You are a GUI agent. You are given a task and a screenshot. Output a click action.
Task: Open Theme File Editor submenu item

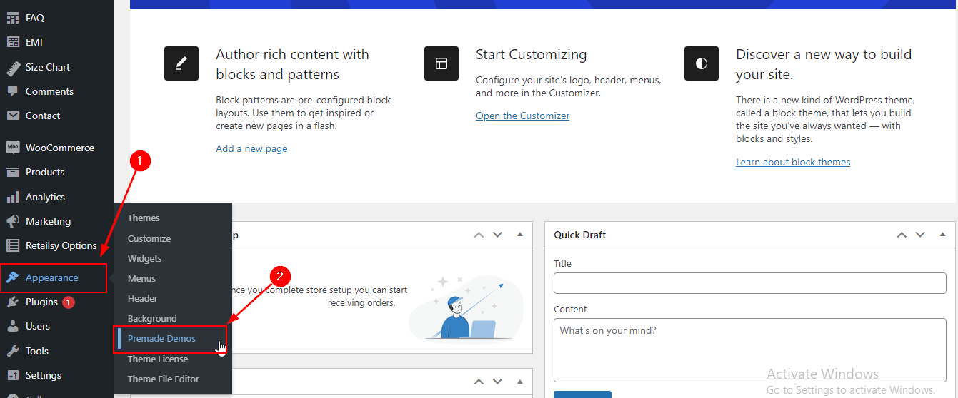click(x=164, y=379)
